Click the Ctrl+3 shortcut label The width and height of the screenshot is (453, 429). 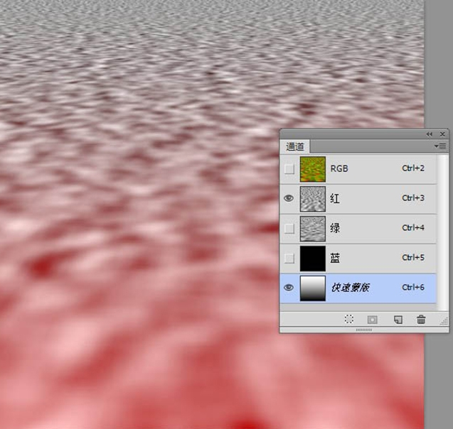(x=413, y=198)
